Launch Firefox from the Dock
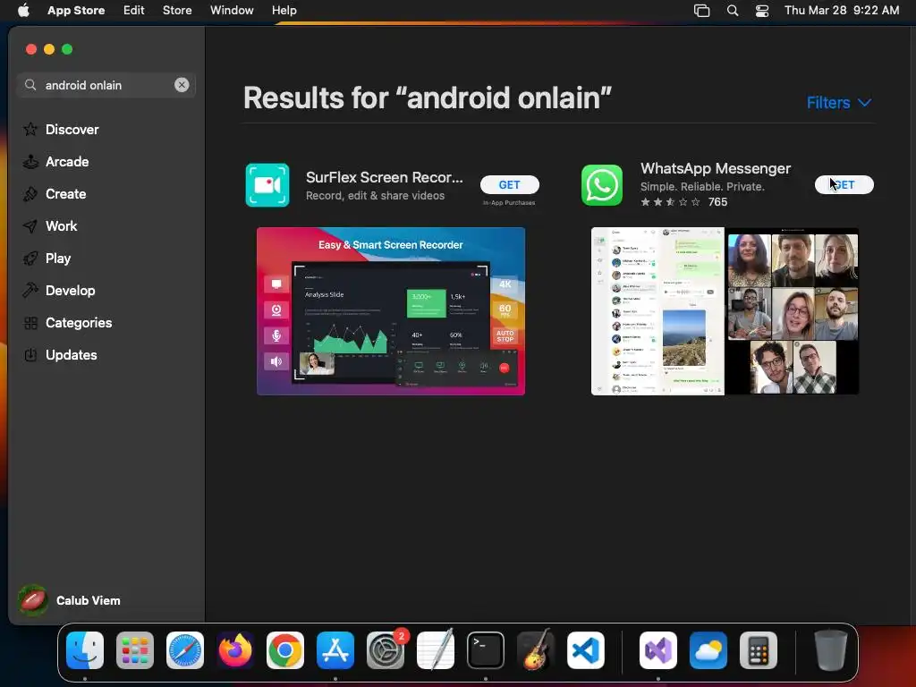The height and width of the screenshot is (687, 916). tap(235, 650)
